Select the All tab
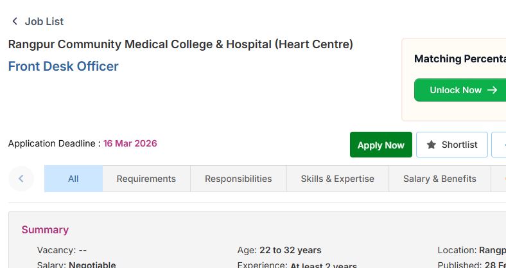506x268 pixels. point(73,179)
